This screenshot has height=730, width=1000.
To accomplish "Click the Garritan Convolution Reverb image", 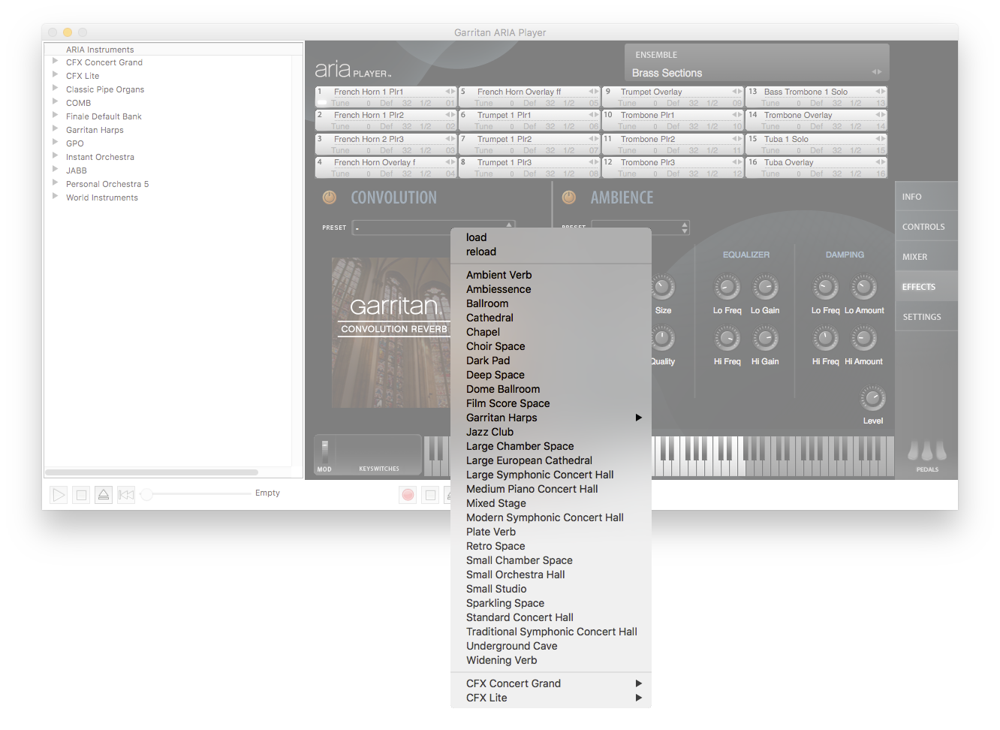I will (x=391, y=333).
